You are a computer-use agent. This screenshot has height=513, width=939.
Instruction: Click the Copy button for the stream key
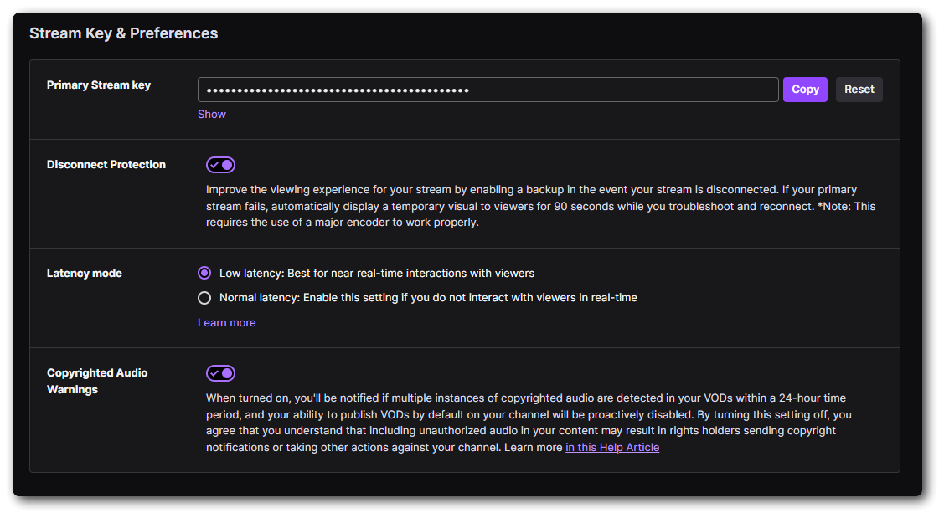(804, 89)
